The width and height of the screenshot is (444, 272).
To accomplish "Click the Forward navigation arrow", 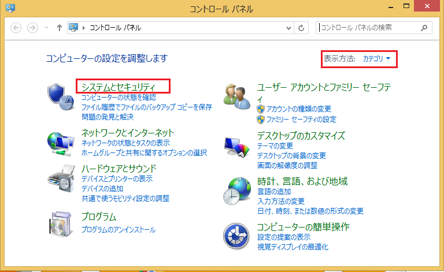I will 32,28.
